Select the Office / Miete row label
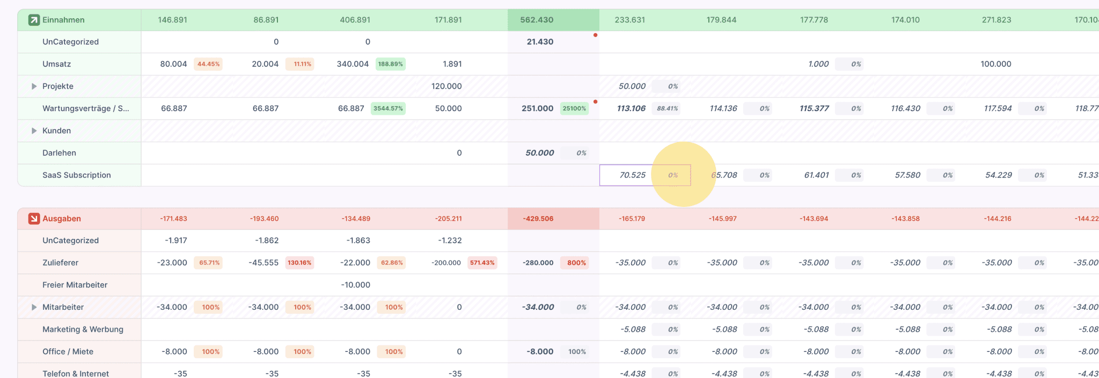The width and height of the screenshot is (1099, 378). (68, 352)
